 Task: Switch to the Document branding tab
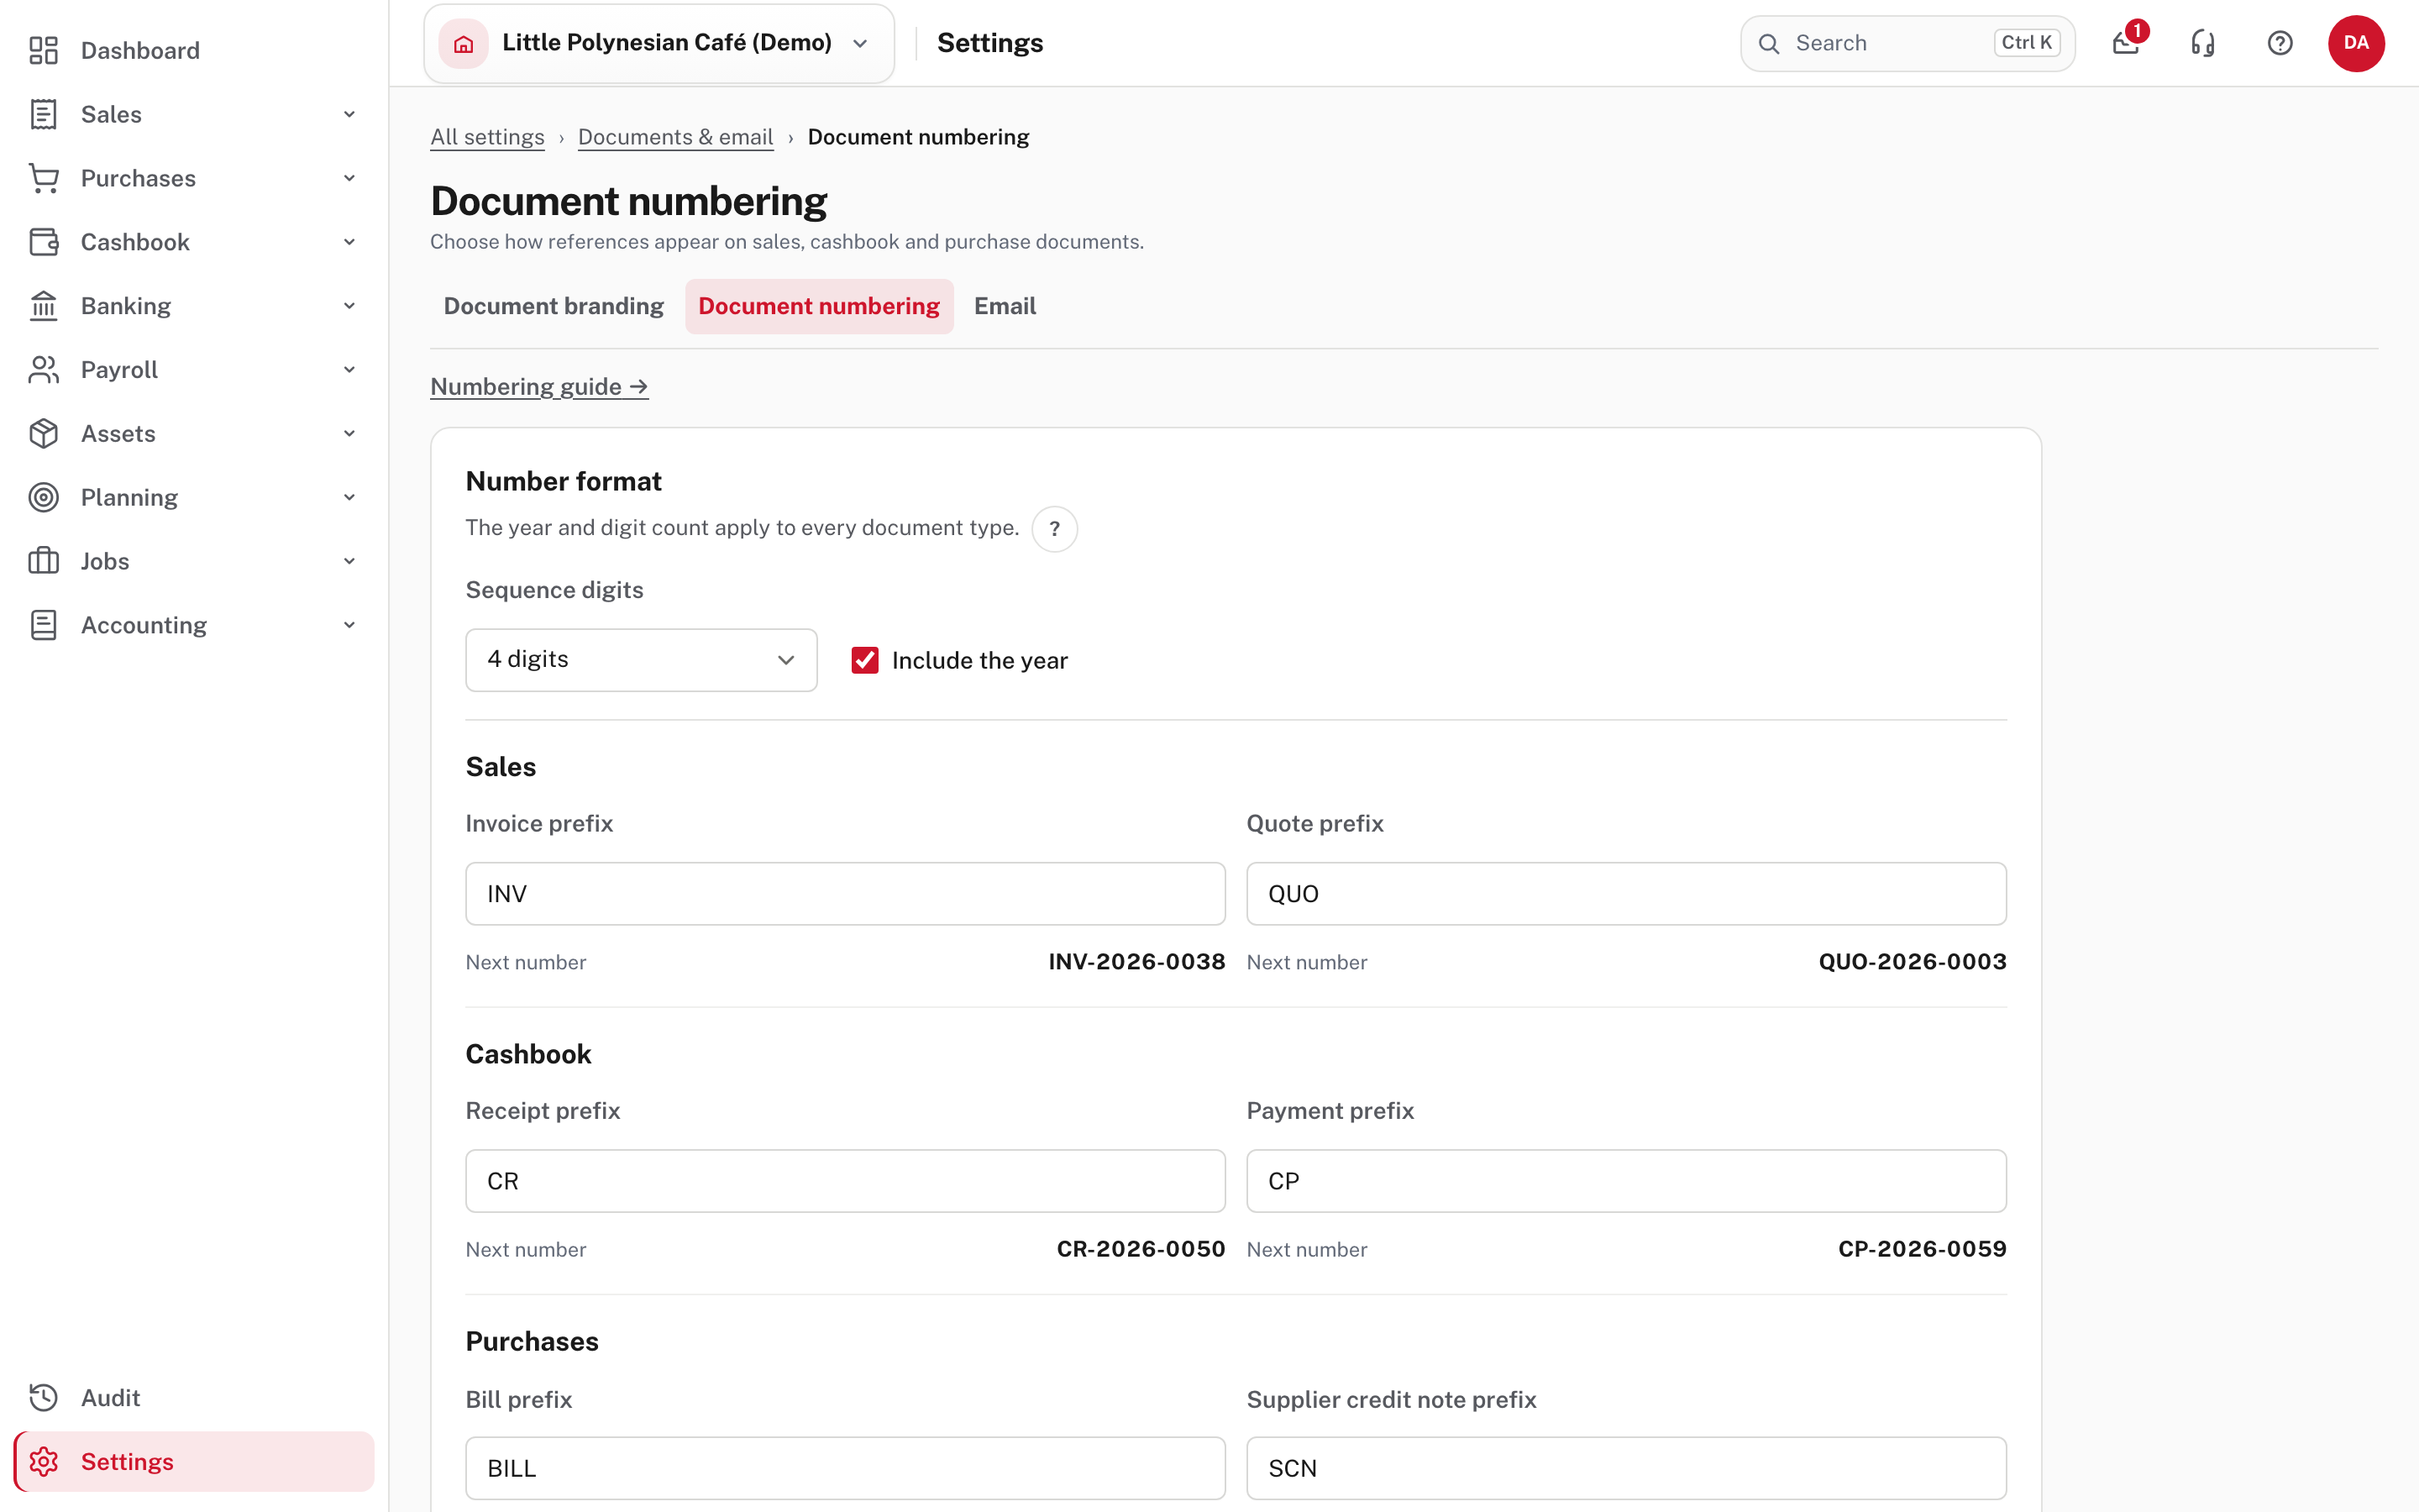554,306
